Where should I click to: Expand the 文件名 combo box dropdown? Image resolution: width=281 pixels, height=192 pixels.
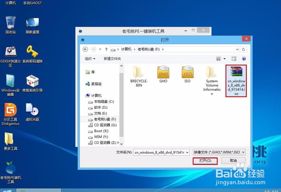point(187,152)
